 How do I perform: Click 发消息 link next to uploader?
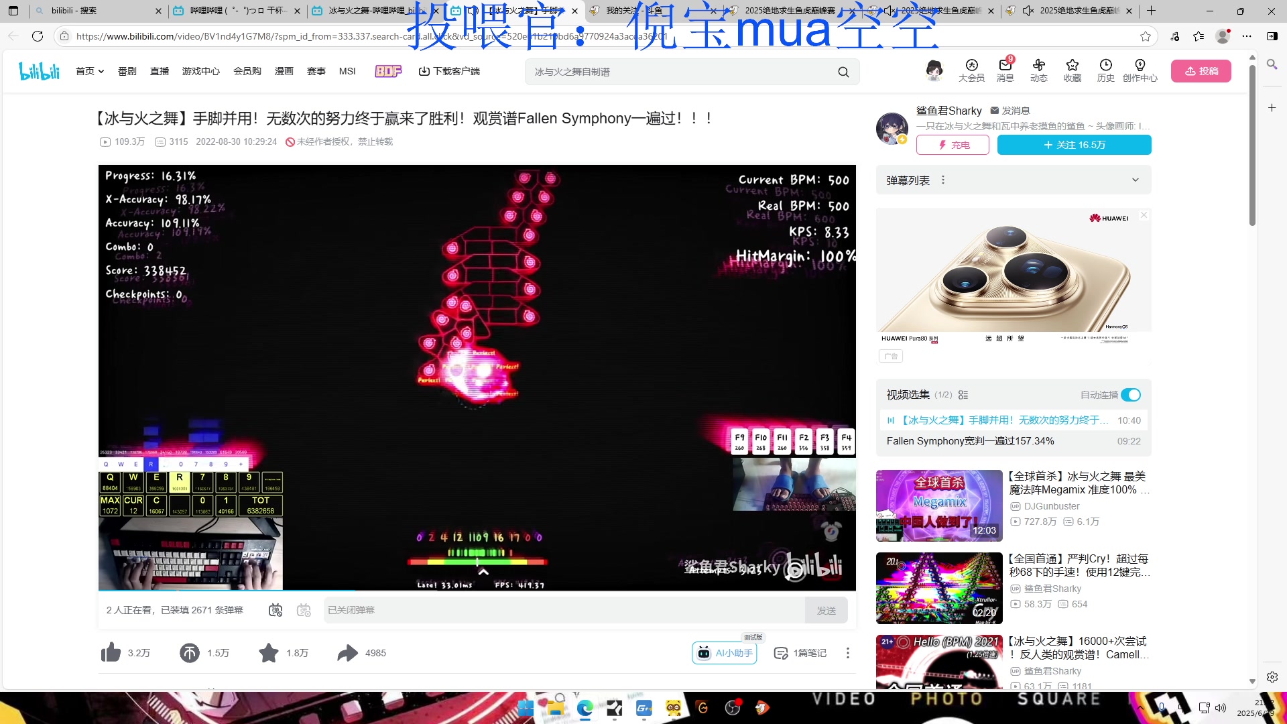[1010, 111]
